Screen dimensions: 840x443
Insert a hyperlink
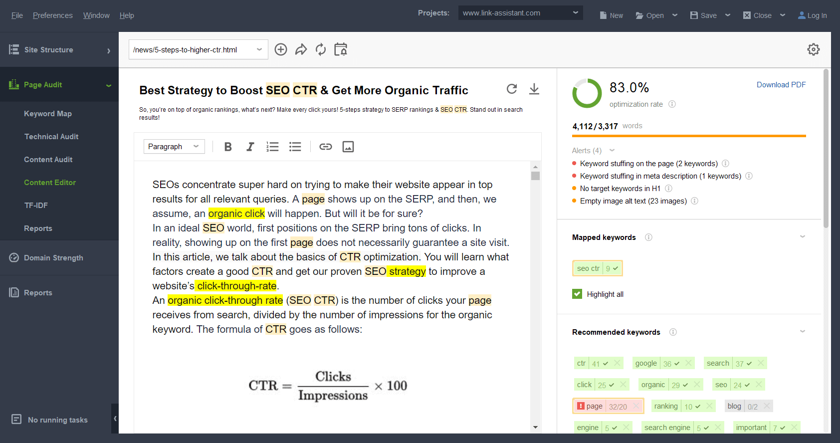point(326,147)
